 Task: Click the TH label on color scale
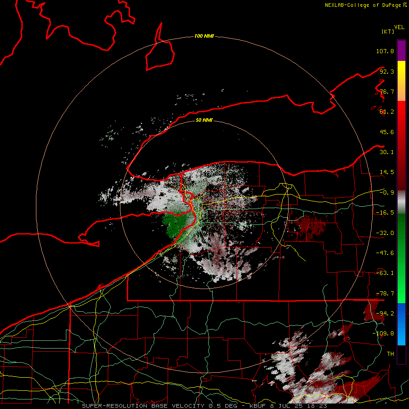[390, 354]
